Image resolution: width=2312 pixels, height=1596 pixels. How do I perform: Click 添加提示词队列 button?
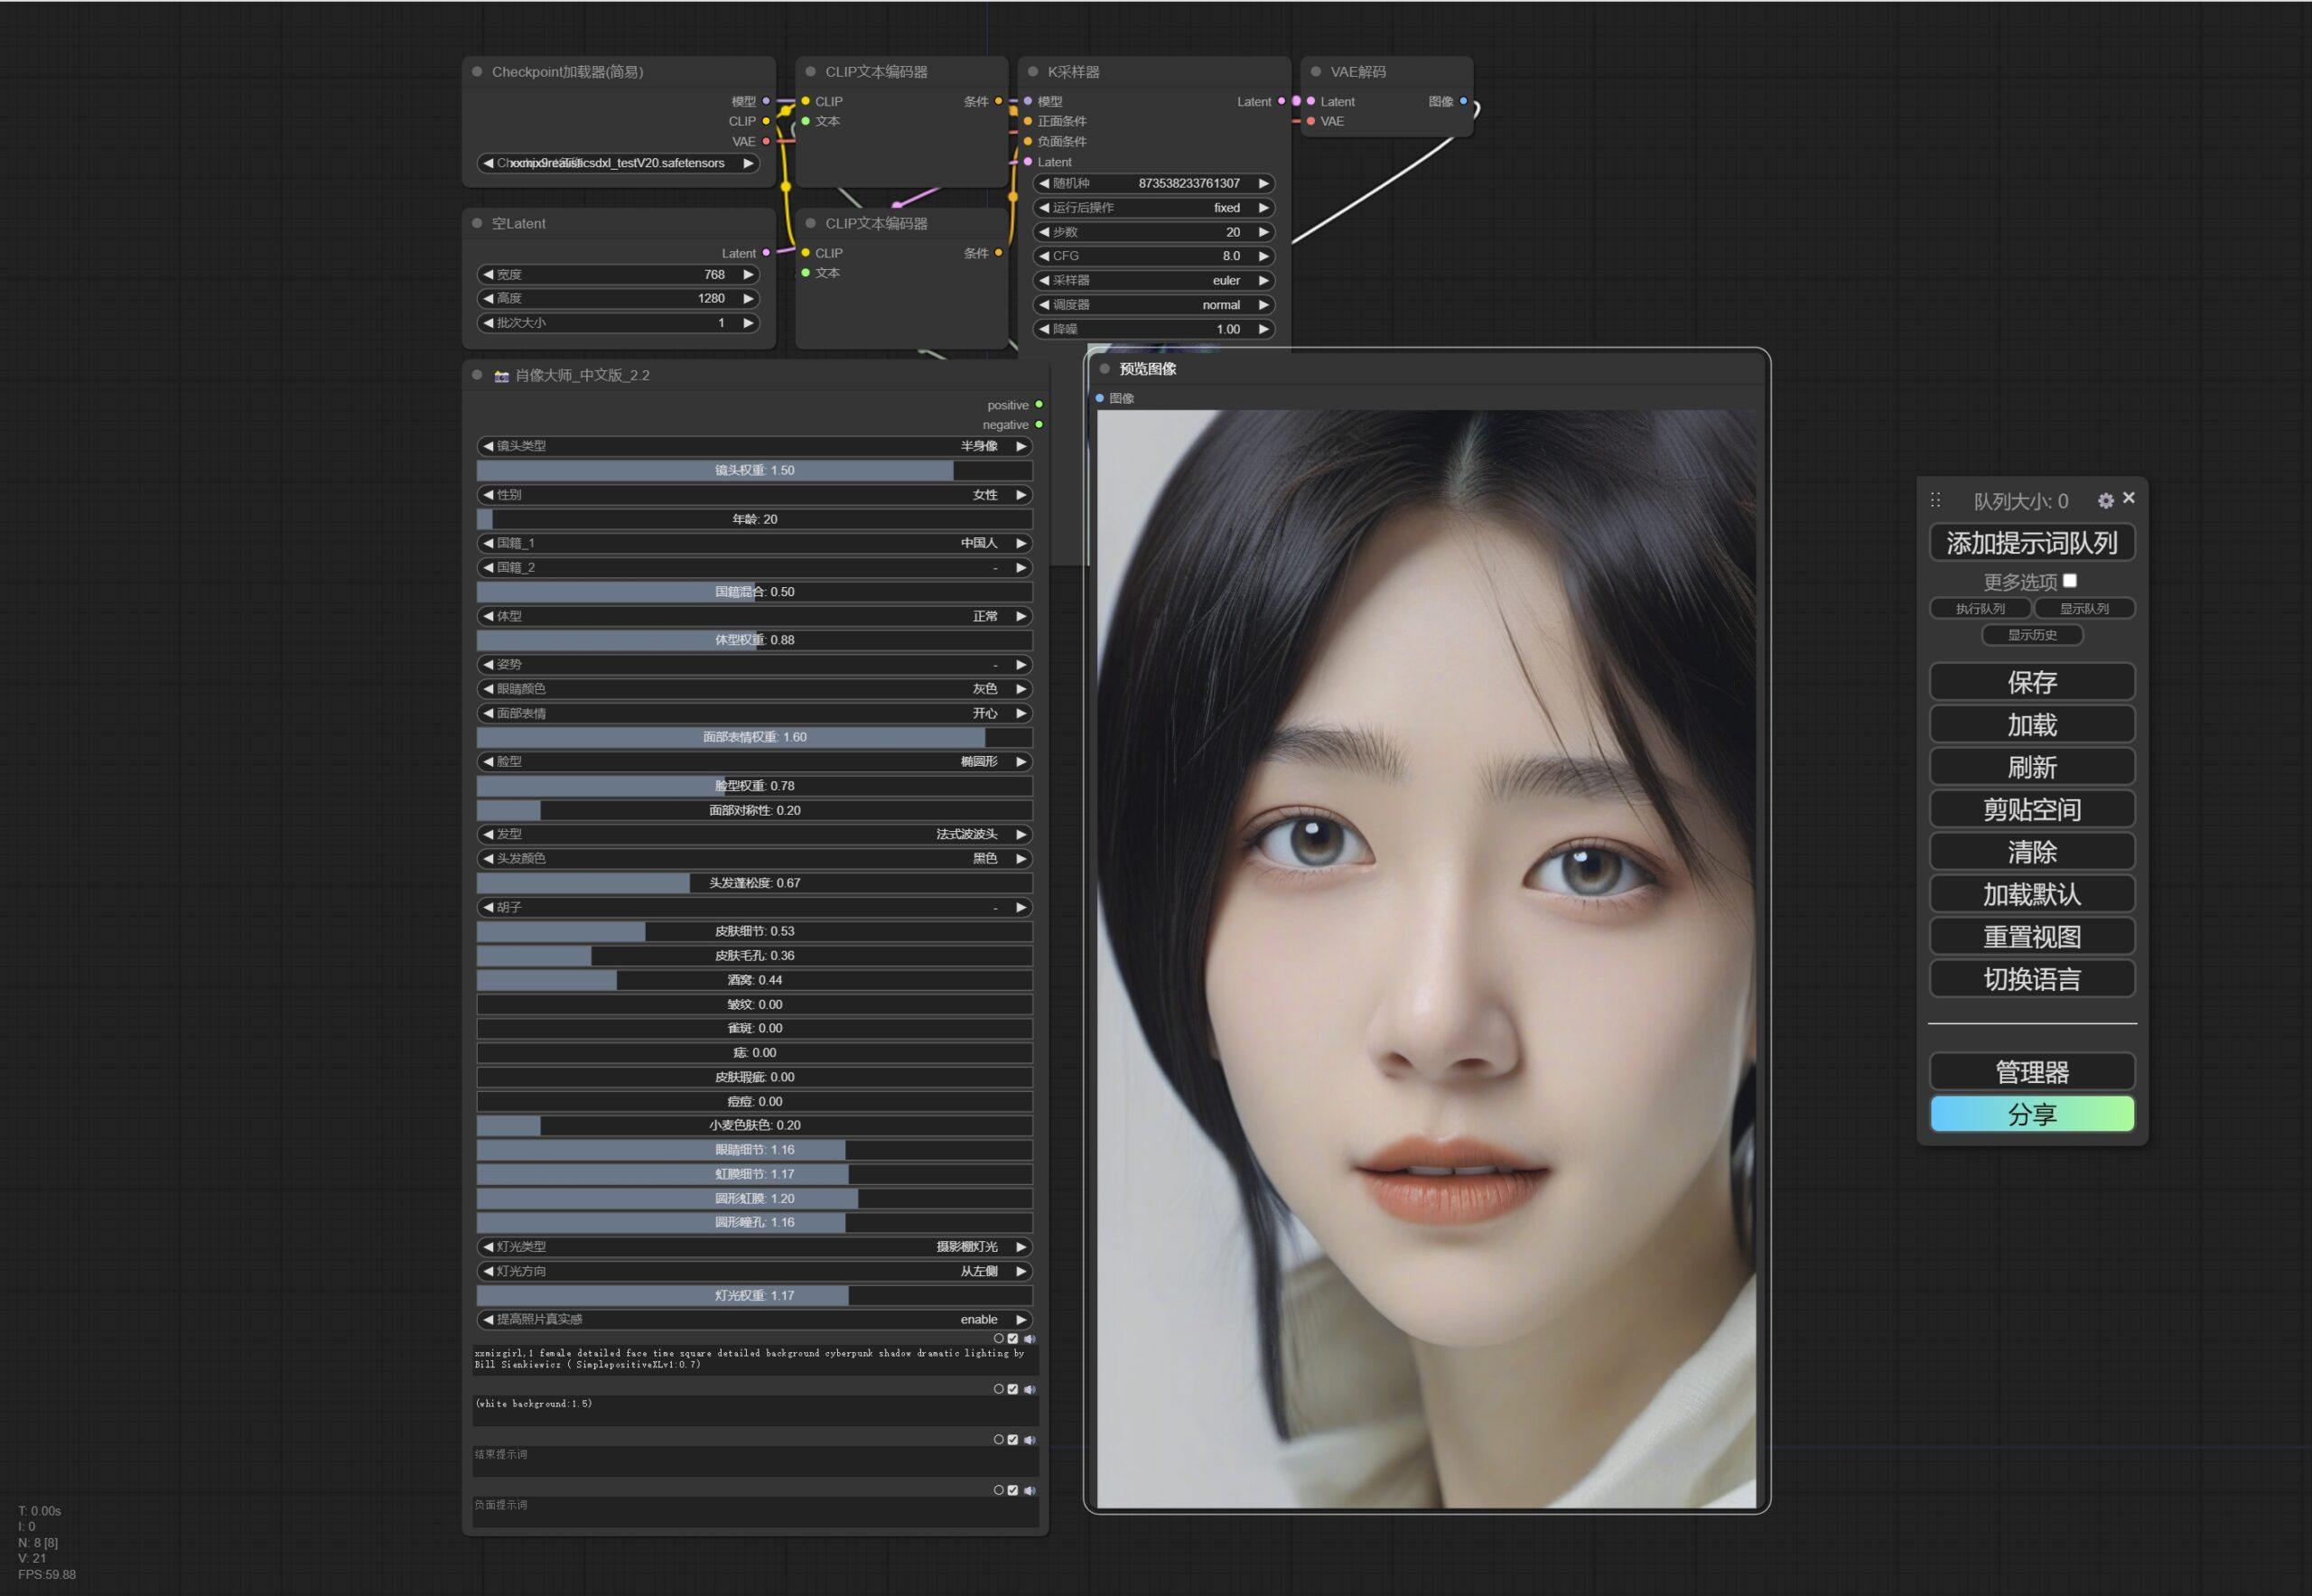pyautogui.click(x=2032, y=543)
